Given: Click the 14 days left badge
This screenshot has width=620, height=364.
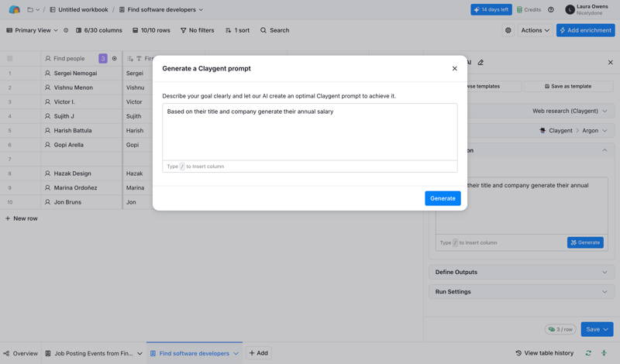Looking at the screenshot, I should (491, 9).
